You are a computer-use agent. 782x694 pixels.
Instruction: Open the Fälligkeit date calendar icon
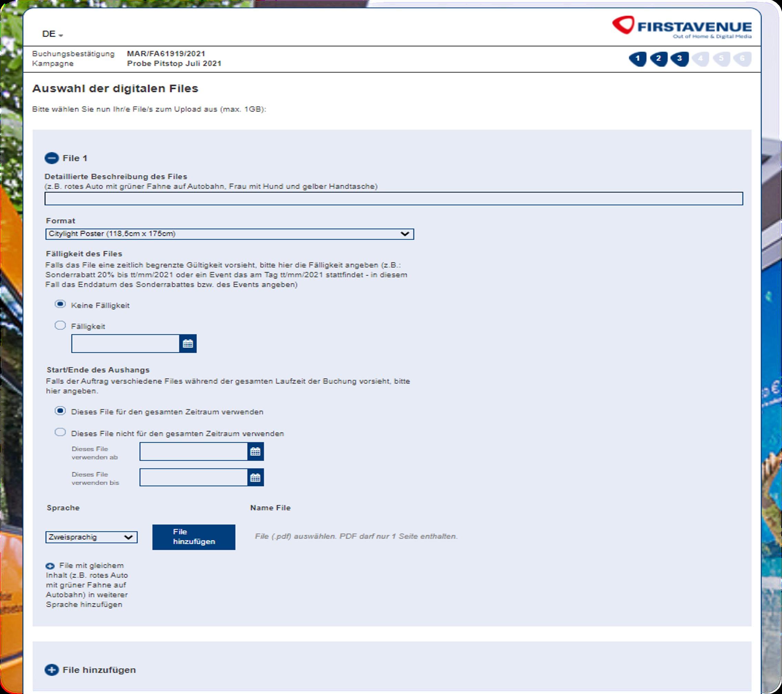tap(188, 343)
